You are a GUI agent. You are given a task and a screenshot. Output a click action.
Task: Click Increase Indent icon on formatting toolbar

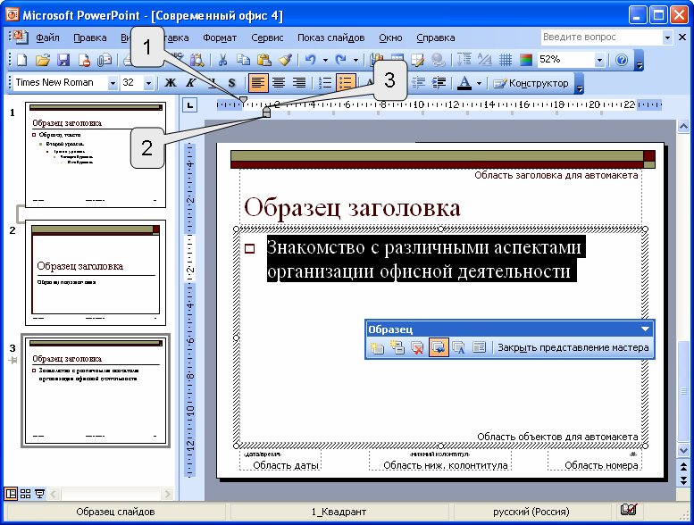click(439, 83)
